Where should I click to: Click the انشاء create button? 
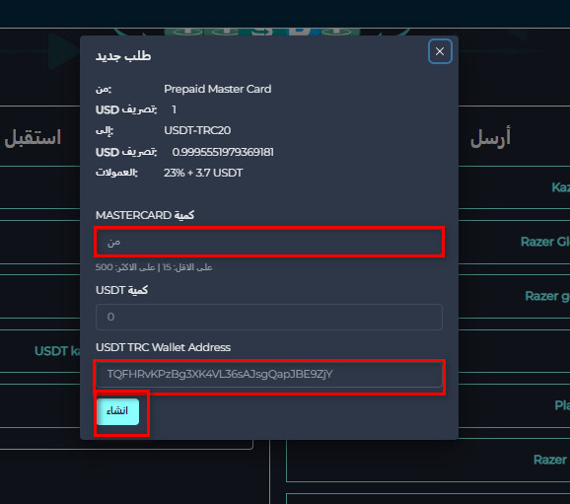pyautogui.click(x=117, y=411)
